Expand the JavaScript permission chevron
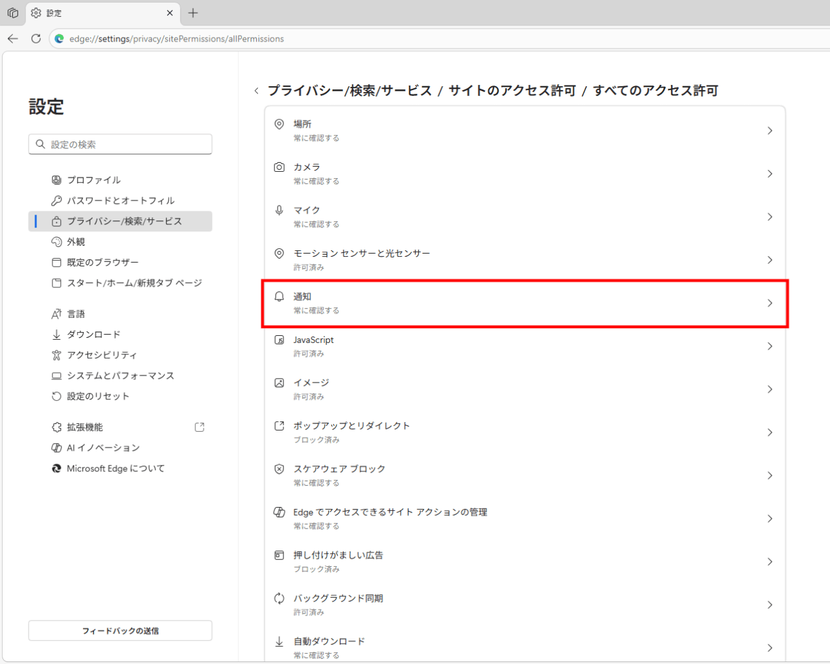The width and height of the screenshot is (830, 664). pos(770,346)
